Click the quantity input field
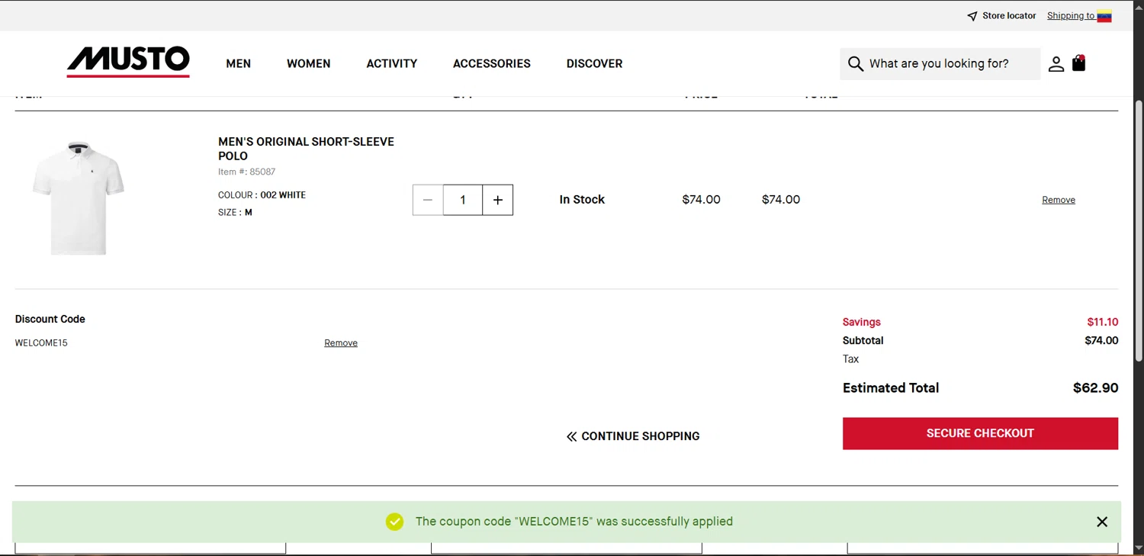Screen dimensions: 1144x556 463,200
